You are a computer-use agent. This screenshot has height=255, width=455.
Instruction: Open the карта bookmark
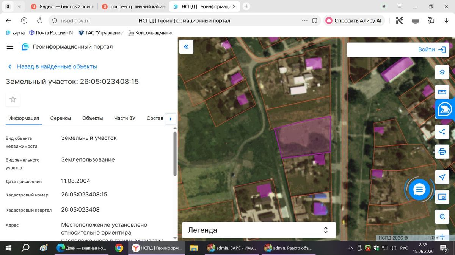pos(15,33)
